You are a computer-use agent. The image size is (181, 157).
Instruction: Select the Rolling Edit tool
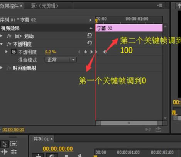click(x=14, y=152)
